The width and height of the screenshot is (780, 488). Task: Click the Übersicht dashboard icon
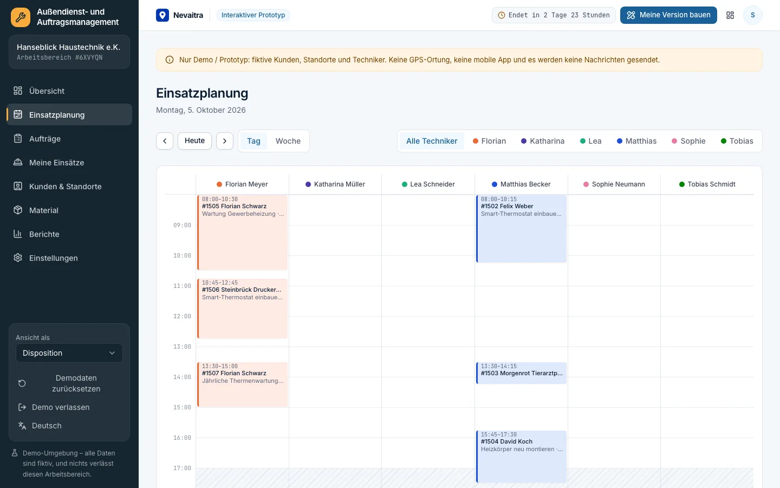[x=18, y=91]
